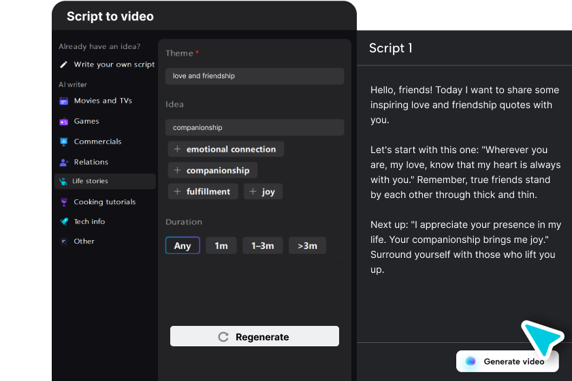Choose the Games controller icon

point(64,121)
